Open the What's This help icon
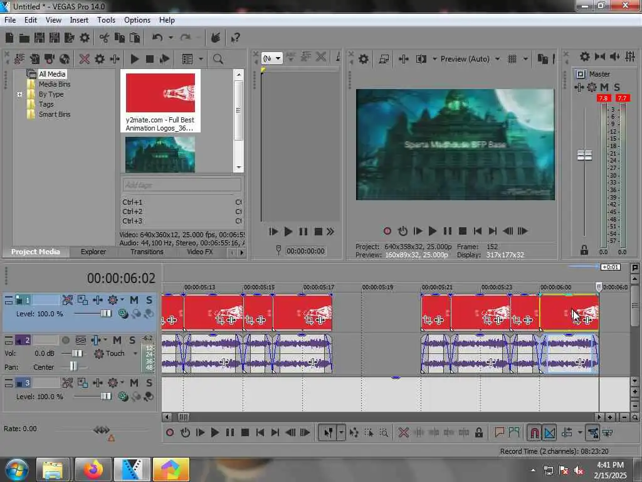This screenshot has height=482, width=642. [235, 38]
